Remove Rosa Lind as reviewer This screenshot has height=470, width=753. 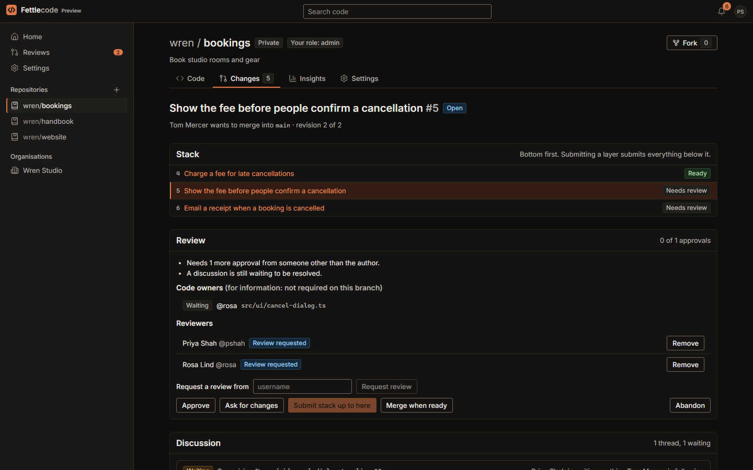(685, 365)
